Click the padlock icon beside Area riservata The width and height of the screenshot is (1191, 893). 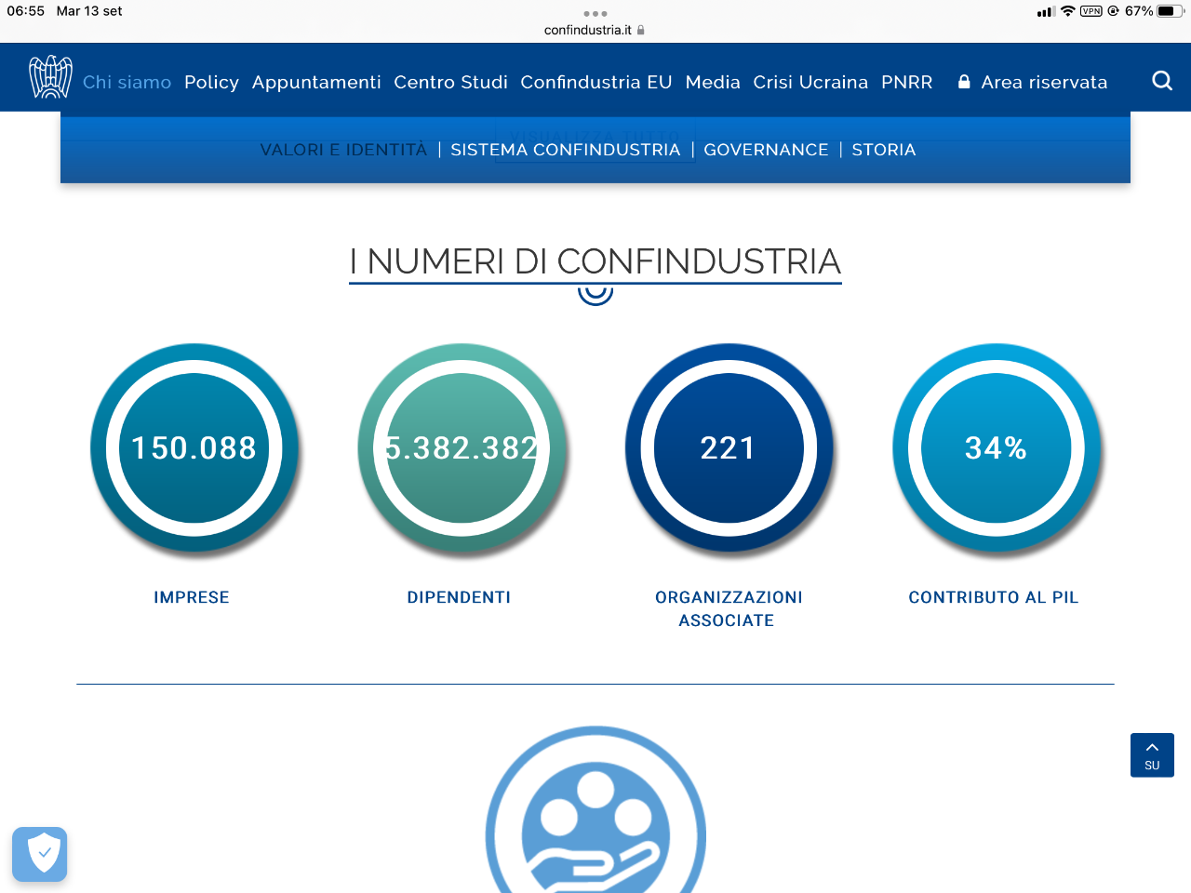964,82
